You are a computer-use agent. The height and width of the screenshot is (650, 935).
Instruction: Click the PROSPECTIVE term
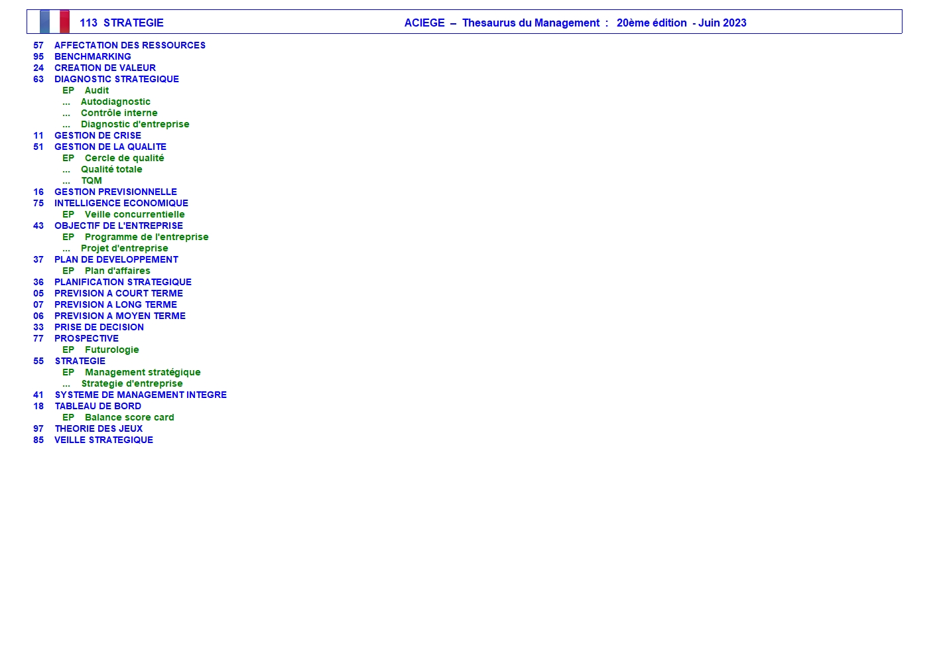pyautogui.click(x=86, y=338)
